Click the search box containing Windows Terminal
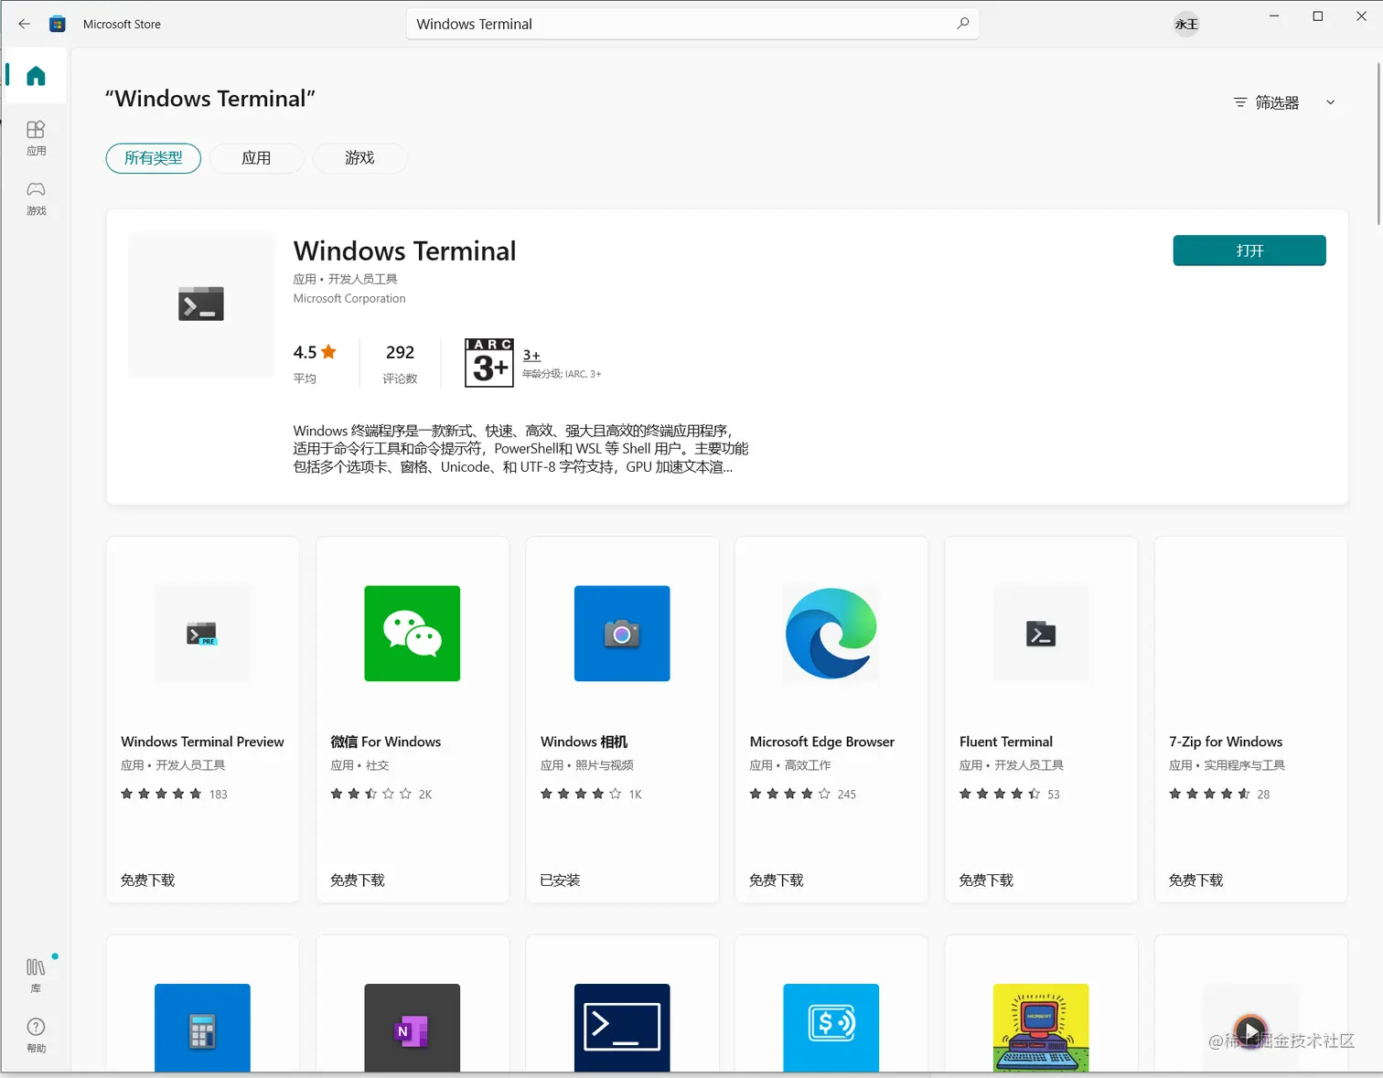This screenshot has width=1383, height=1078. pos(692,24)
